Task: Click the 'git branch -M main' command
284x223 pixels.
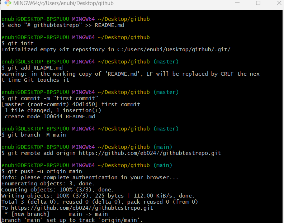Action: pyautogui.click(x=34, y=135)
